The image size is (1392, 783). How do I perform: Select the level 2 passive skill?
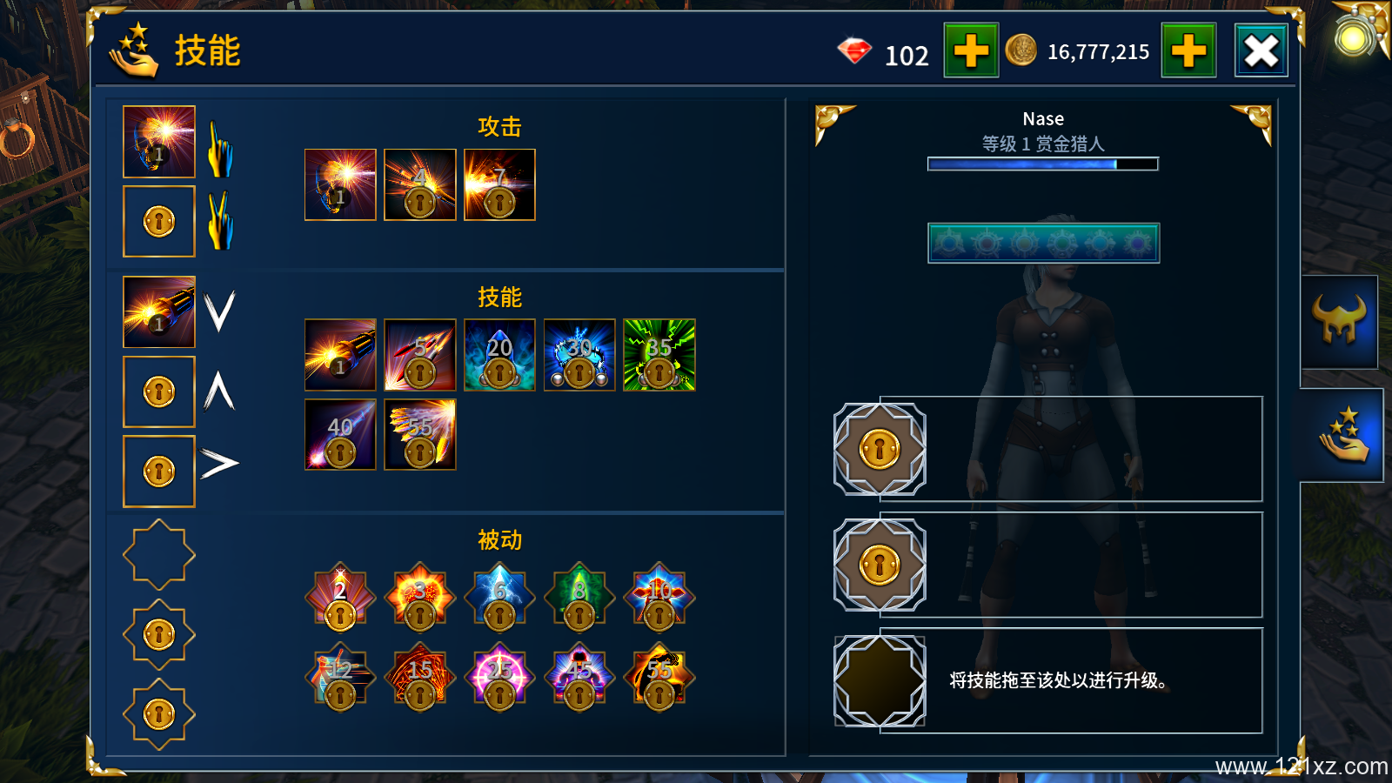pyautogui.click(x=340, y=597)
